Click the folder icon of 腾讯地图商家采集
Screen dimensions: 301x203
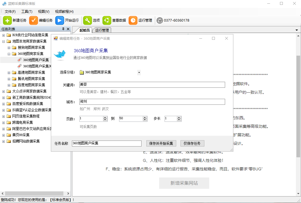pyautogui.click(x=14, y=79)
